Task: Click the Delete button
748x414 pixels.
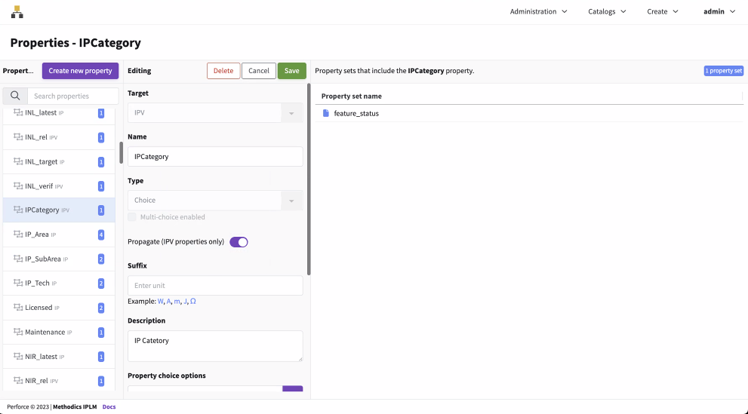Action: (223, 71)
